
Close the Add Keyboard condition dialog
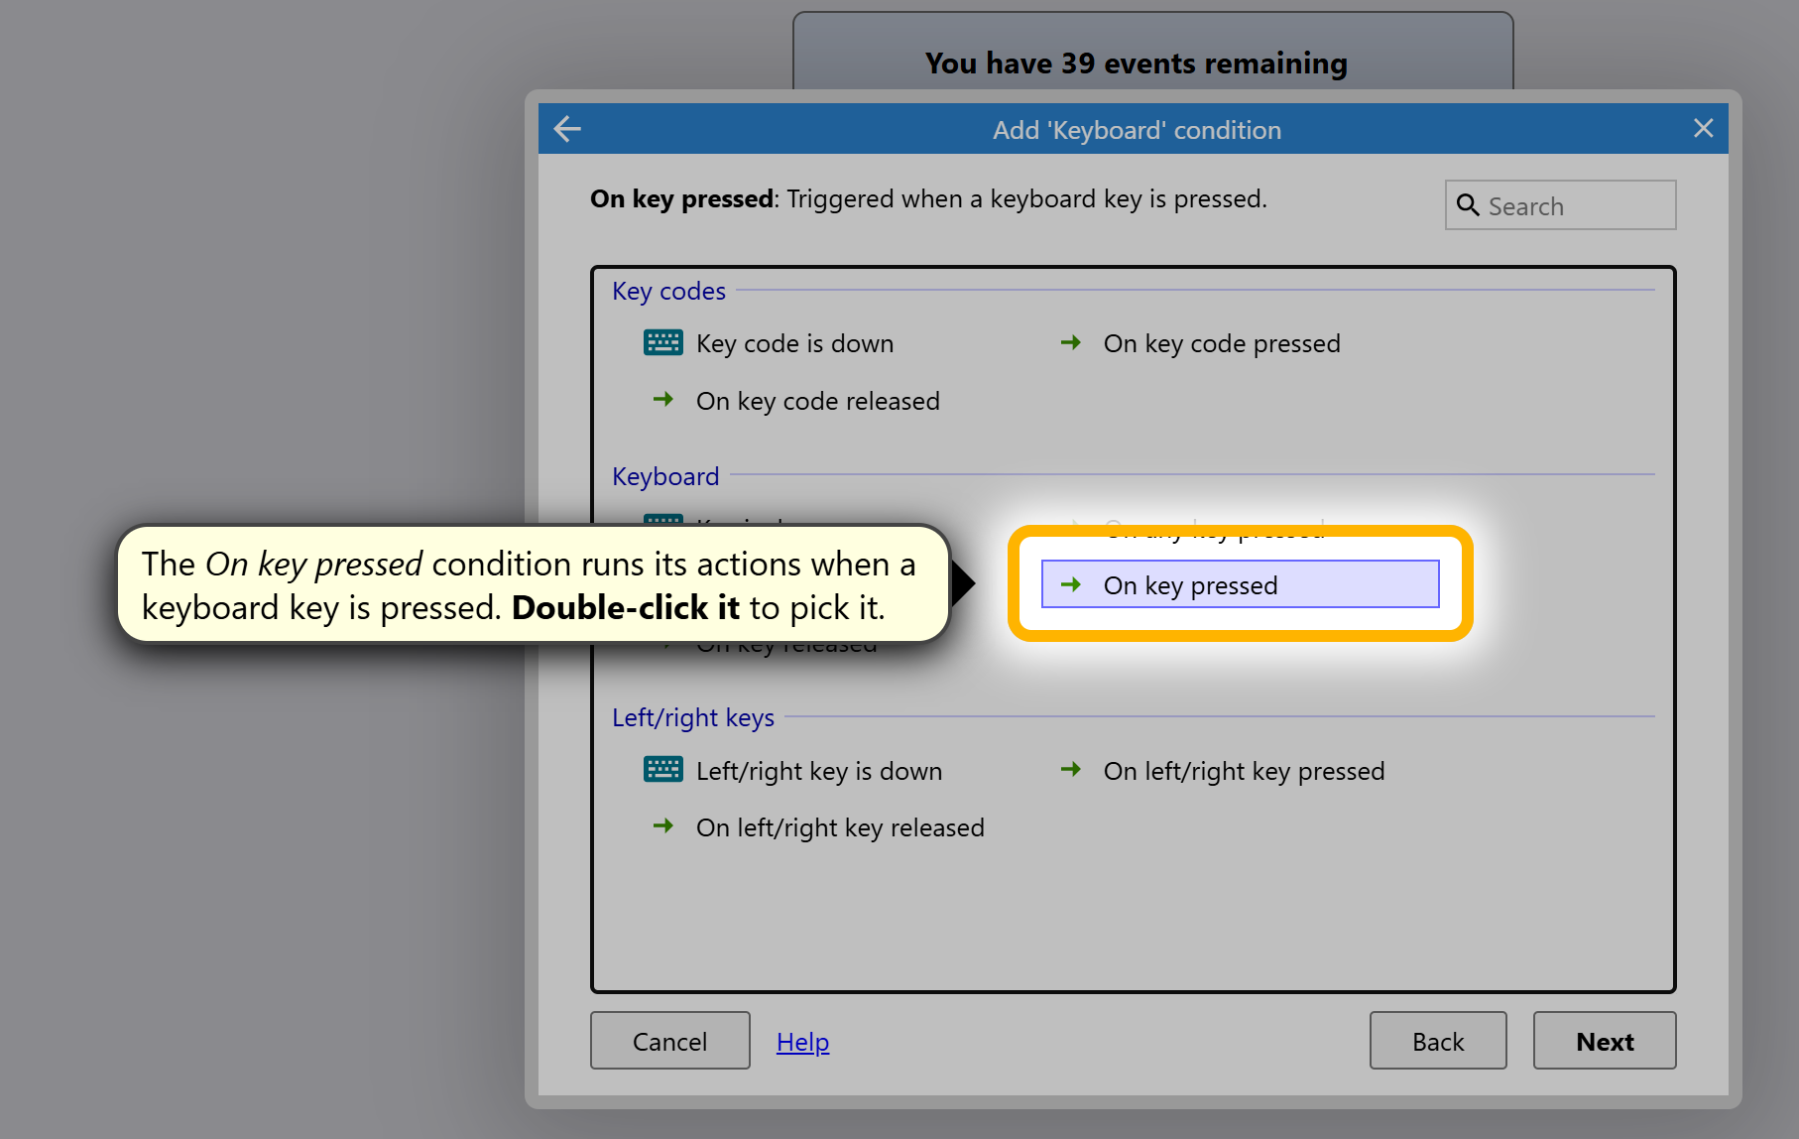(x=1703, y=129)
